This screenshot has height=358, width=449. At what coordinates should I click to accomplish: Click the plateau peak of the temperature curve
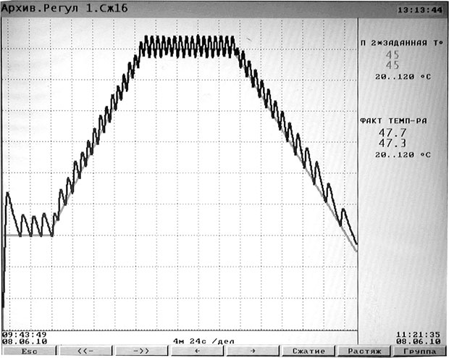pyautogui.click(x=190, y=46)
